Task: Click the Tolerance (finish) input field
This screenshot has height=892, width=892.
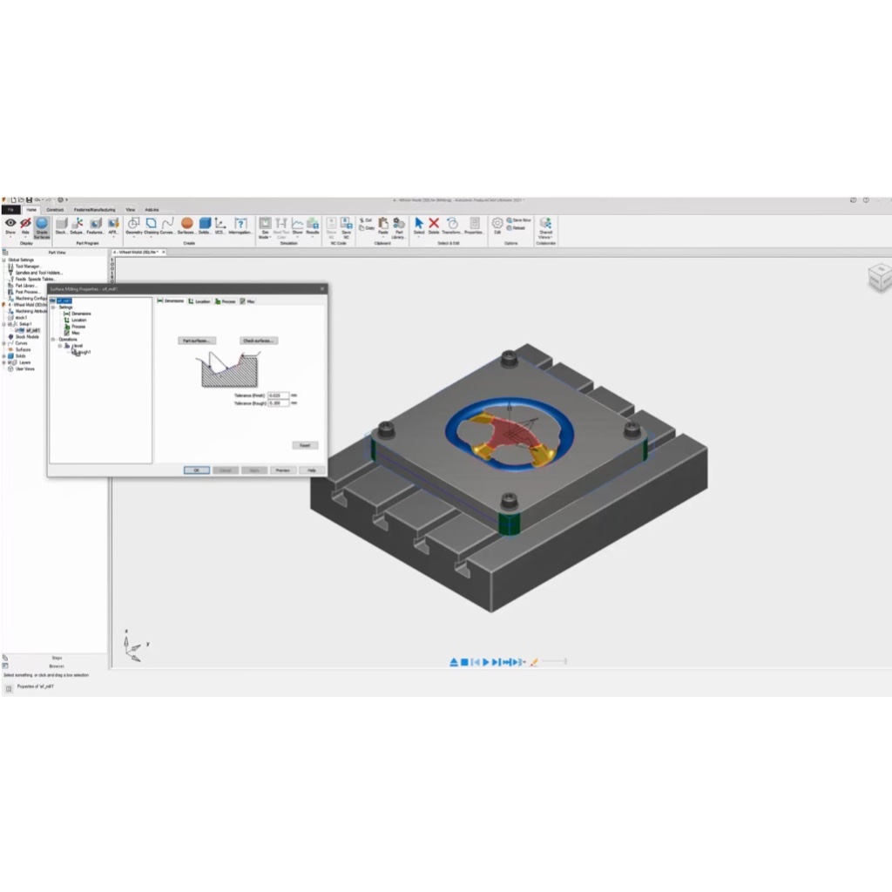Action: point(279,395)
